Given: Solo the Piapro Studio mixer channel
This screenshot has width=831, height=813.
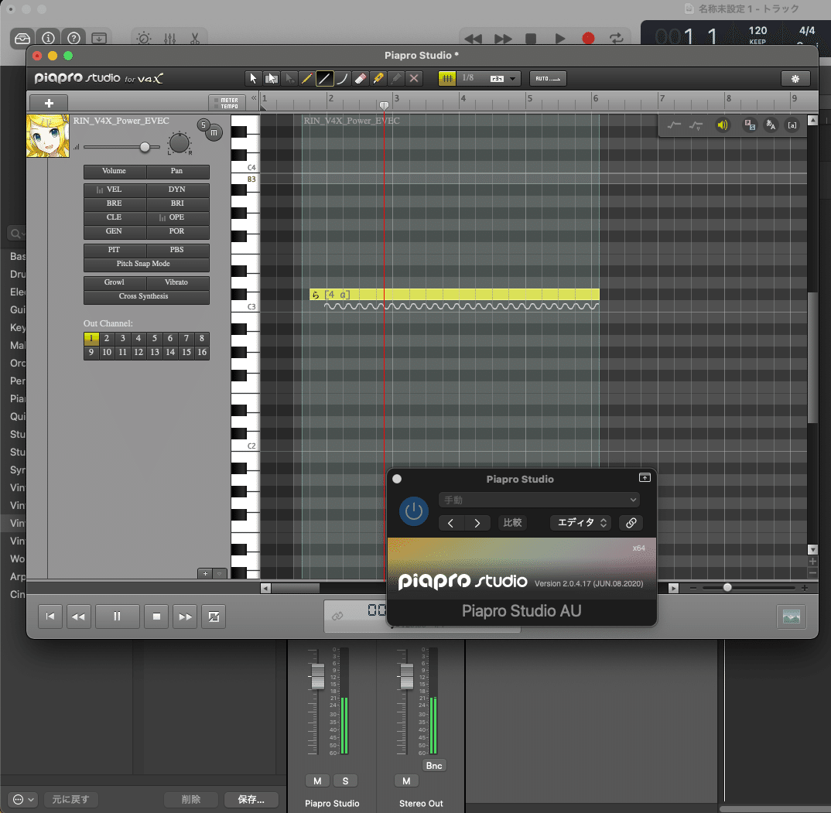Looking at the screenshot, I should coord(346,781).
